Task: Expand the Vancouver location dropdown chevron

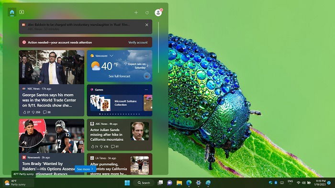Action: click(x=112, y=56)
